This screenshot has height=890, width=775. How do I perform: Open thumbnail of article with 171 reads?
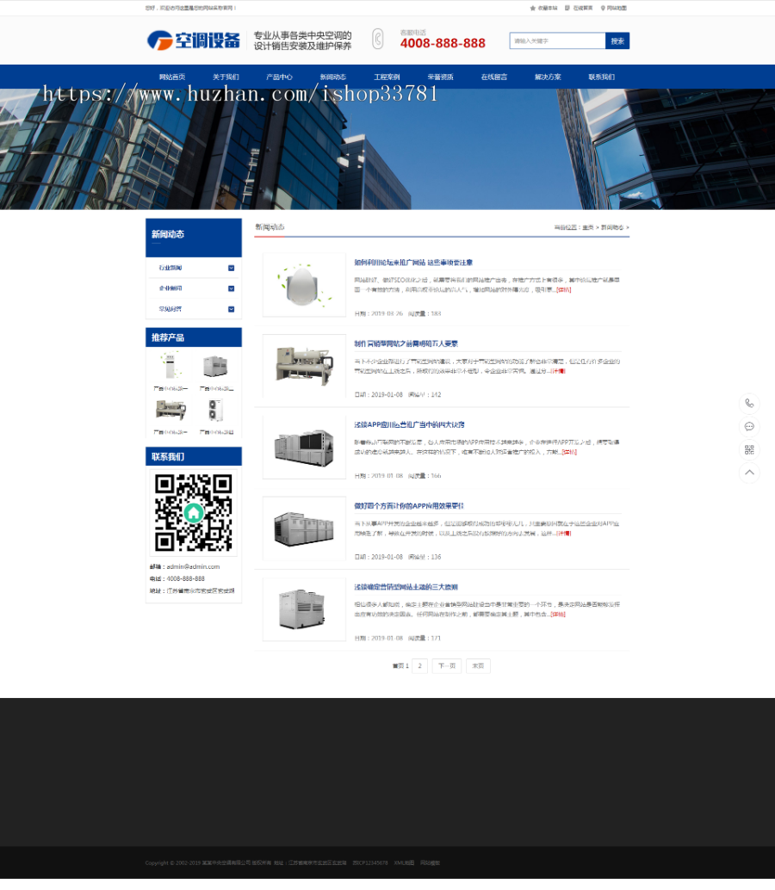click(x=304, y=609)
